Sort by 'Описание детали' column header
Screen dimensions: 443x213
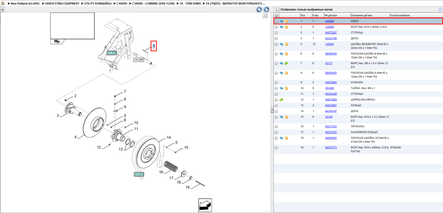coord(370,15)
